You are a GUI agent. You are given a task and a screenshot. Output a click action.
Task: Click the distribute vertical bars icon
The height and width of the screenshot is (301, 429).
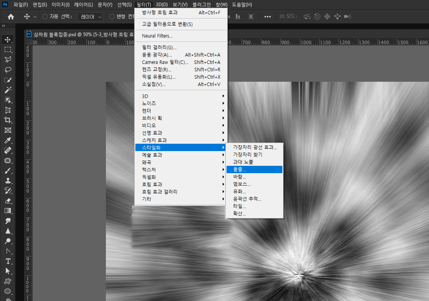[x=251, y=17]
